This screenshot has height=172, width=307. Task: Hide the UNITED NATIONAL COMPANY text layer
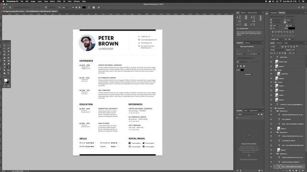point(271,162)
